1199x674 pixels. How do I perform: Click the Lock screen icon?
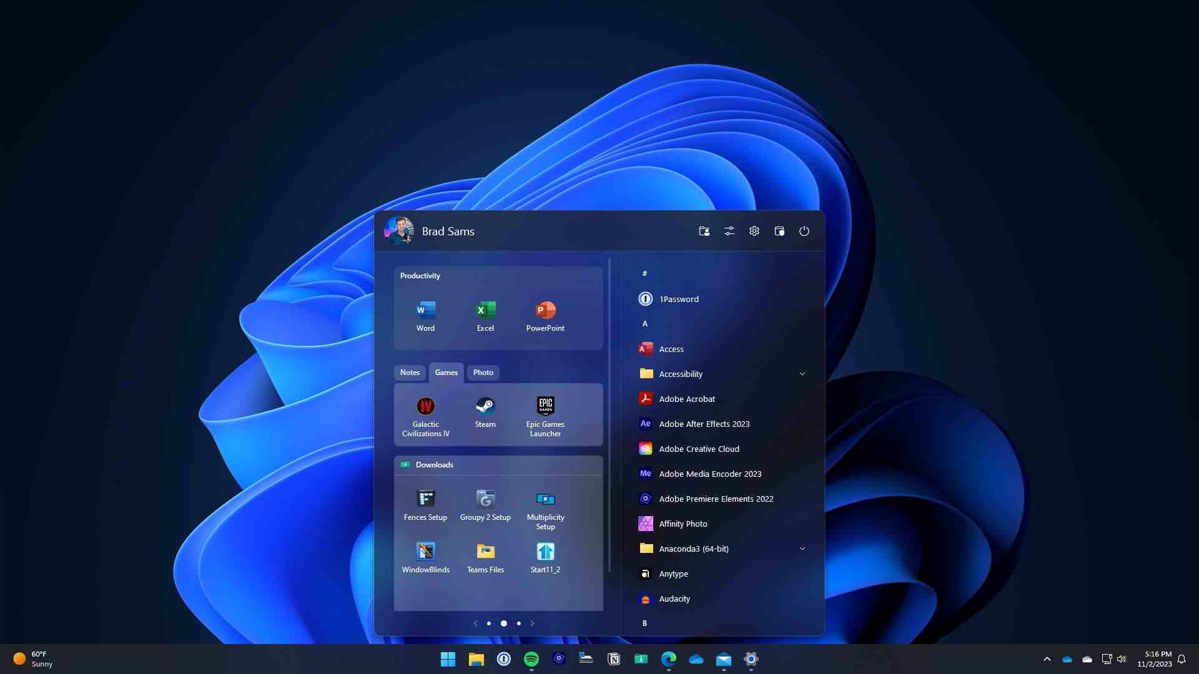pos(778,230)
